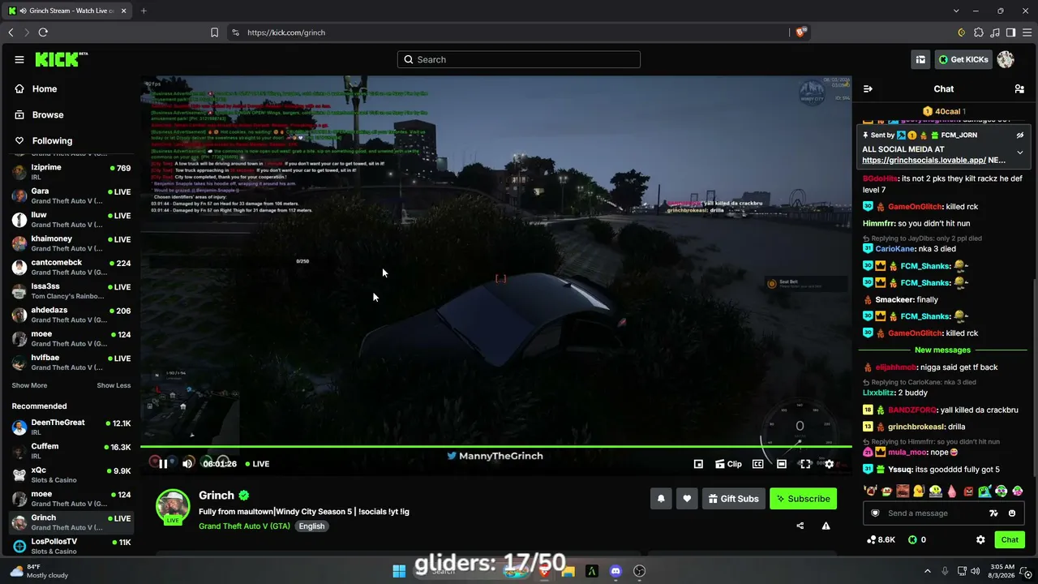
Task: Open the Clip creation tool
Action: 728,464
